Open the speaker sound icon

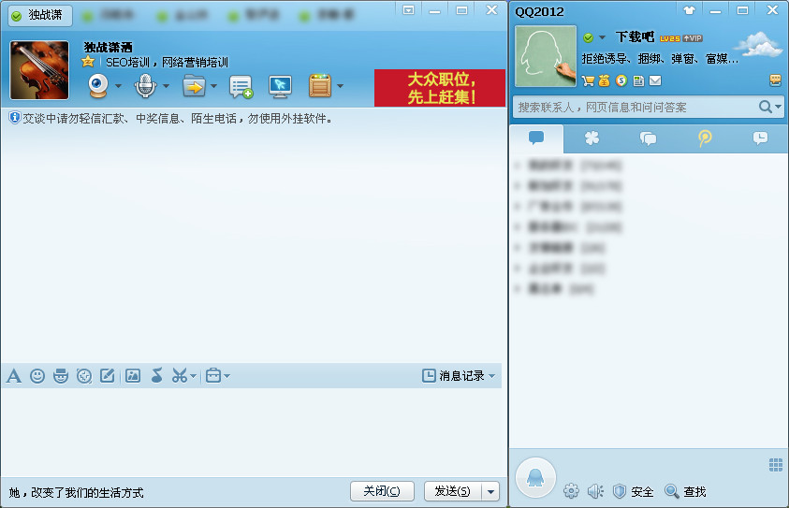(x=595, y=491)
